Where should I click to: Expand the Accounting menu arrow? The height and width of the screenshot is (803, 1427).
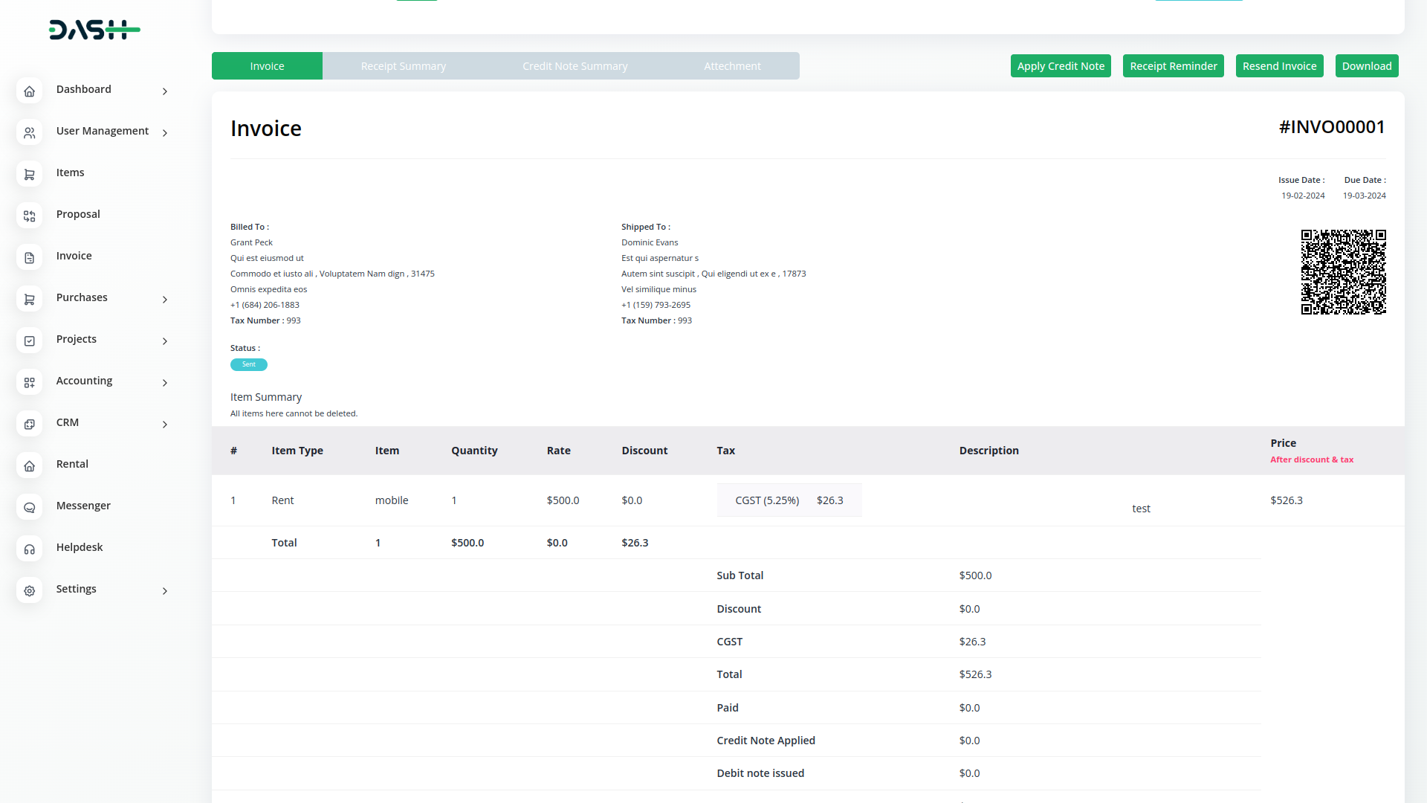(165, 382)
